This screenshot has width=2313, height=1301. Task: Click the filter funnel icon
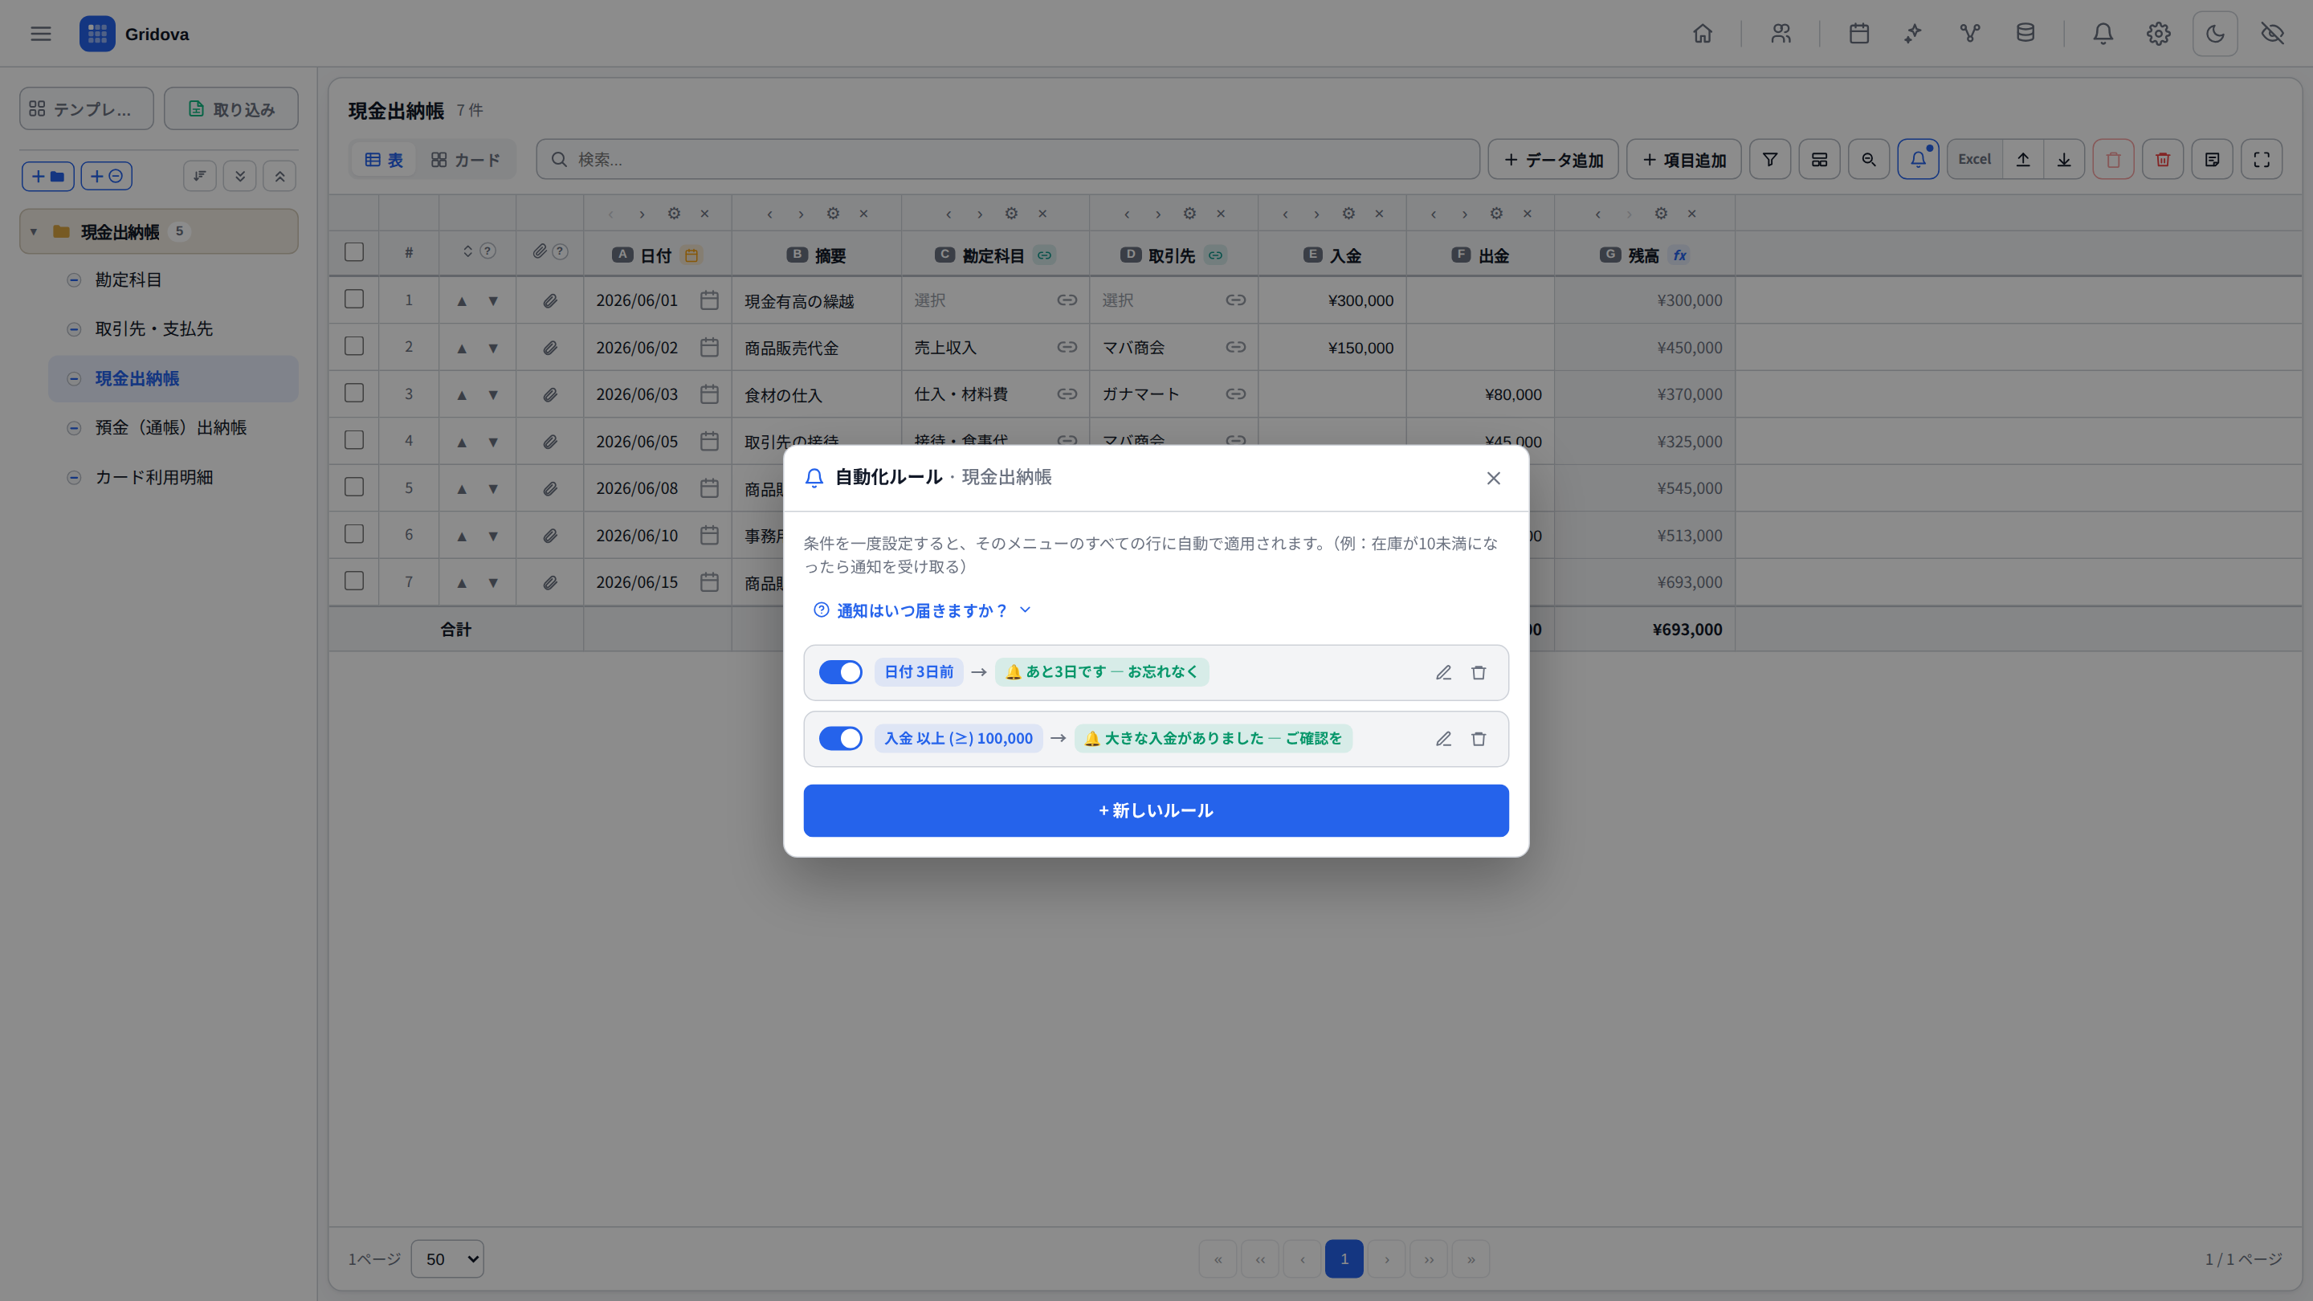point(1770,159)
